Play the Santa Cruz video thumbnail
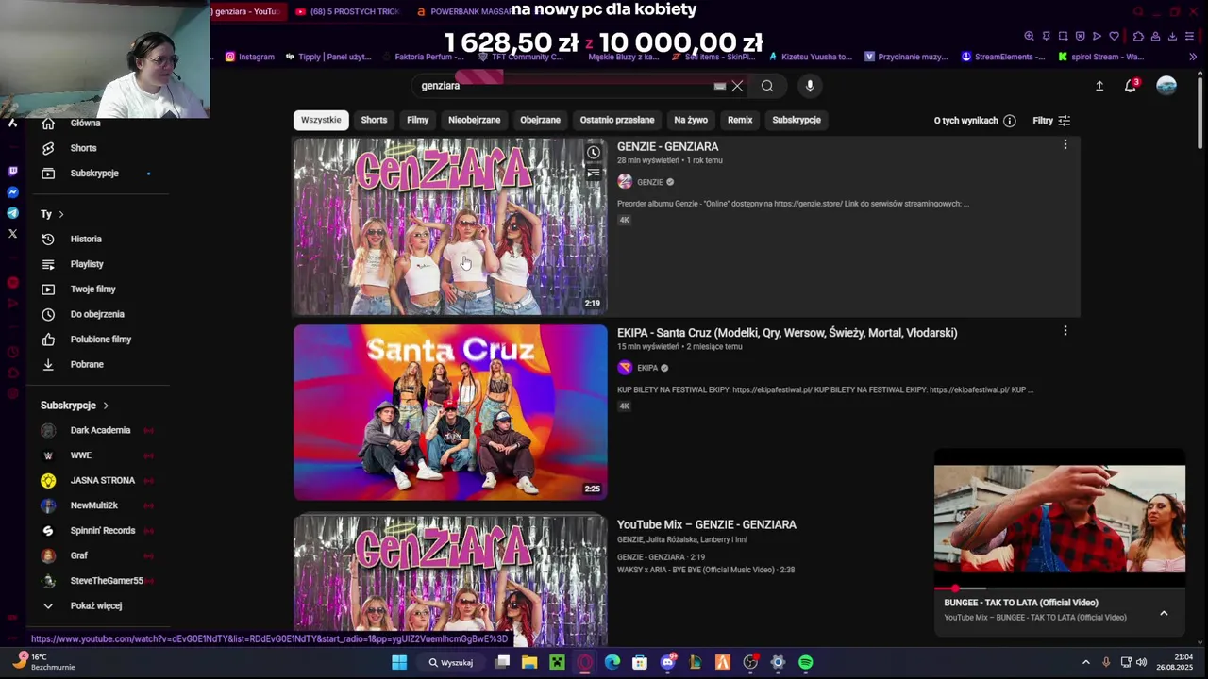The height and width of the screenshot is (679, 1208). coord(450,412)
